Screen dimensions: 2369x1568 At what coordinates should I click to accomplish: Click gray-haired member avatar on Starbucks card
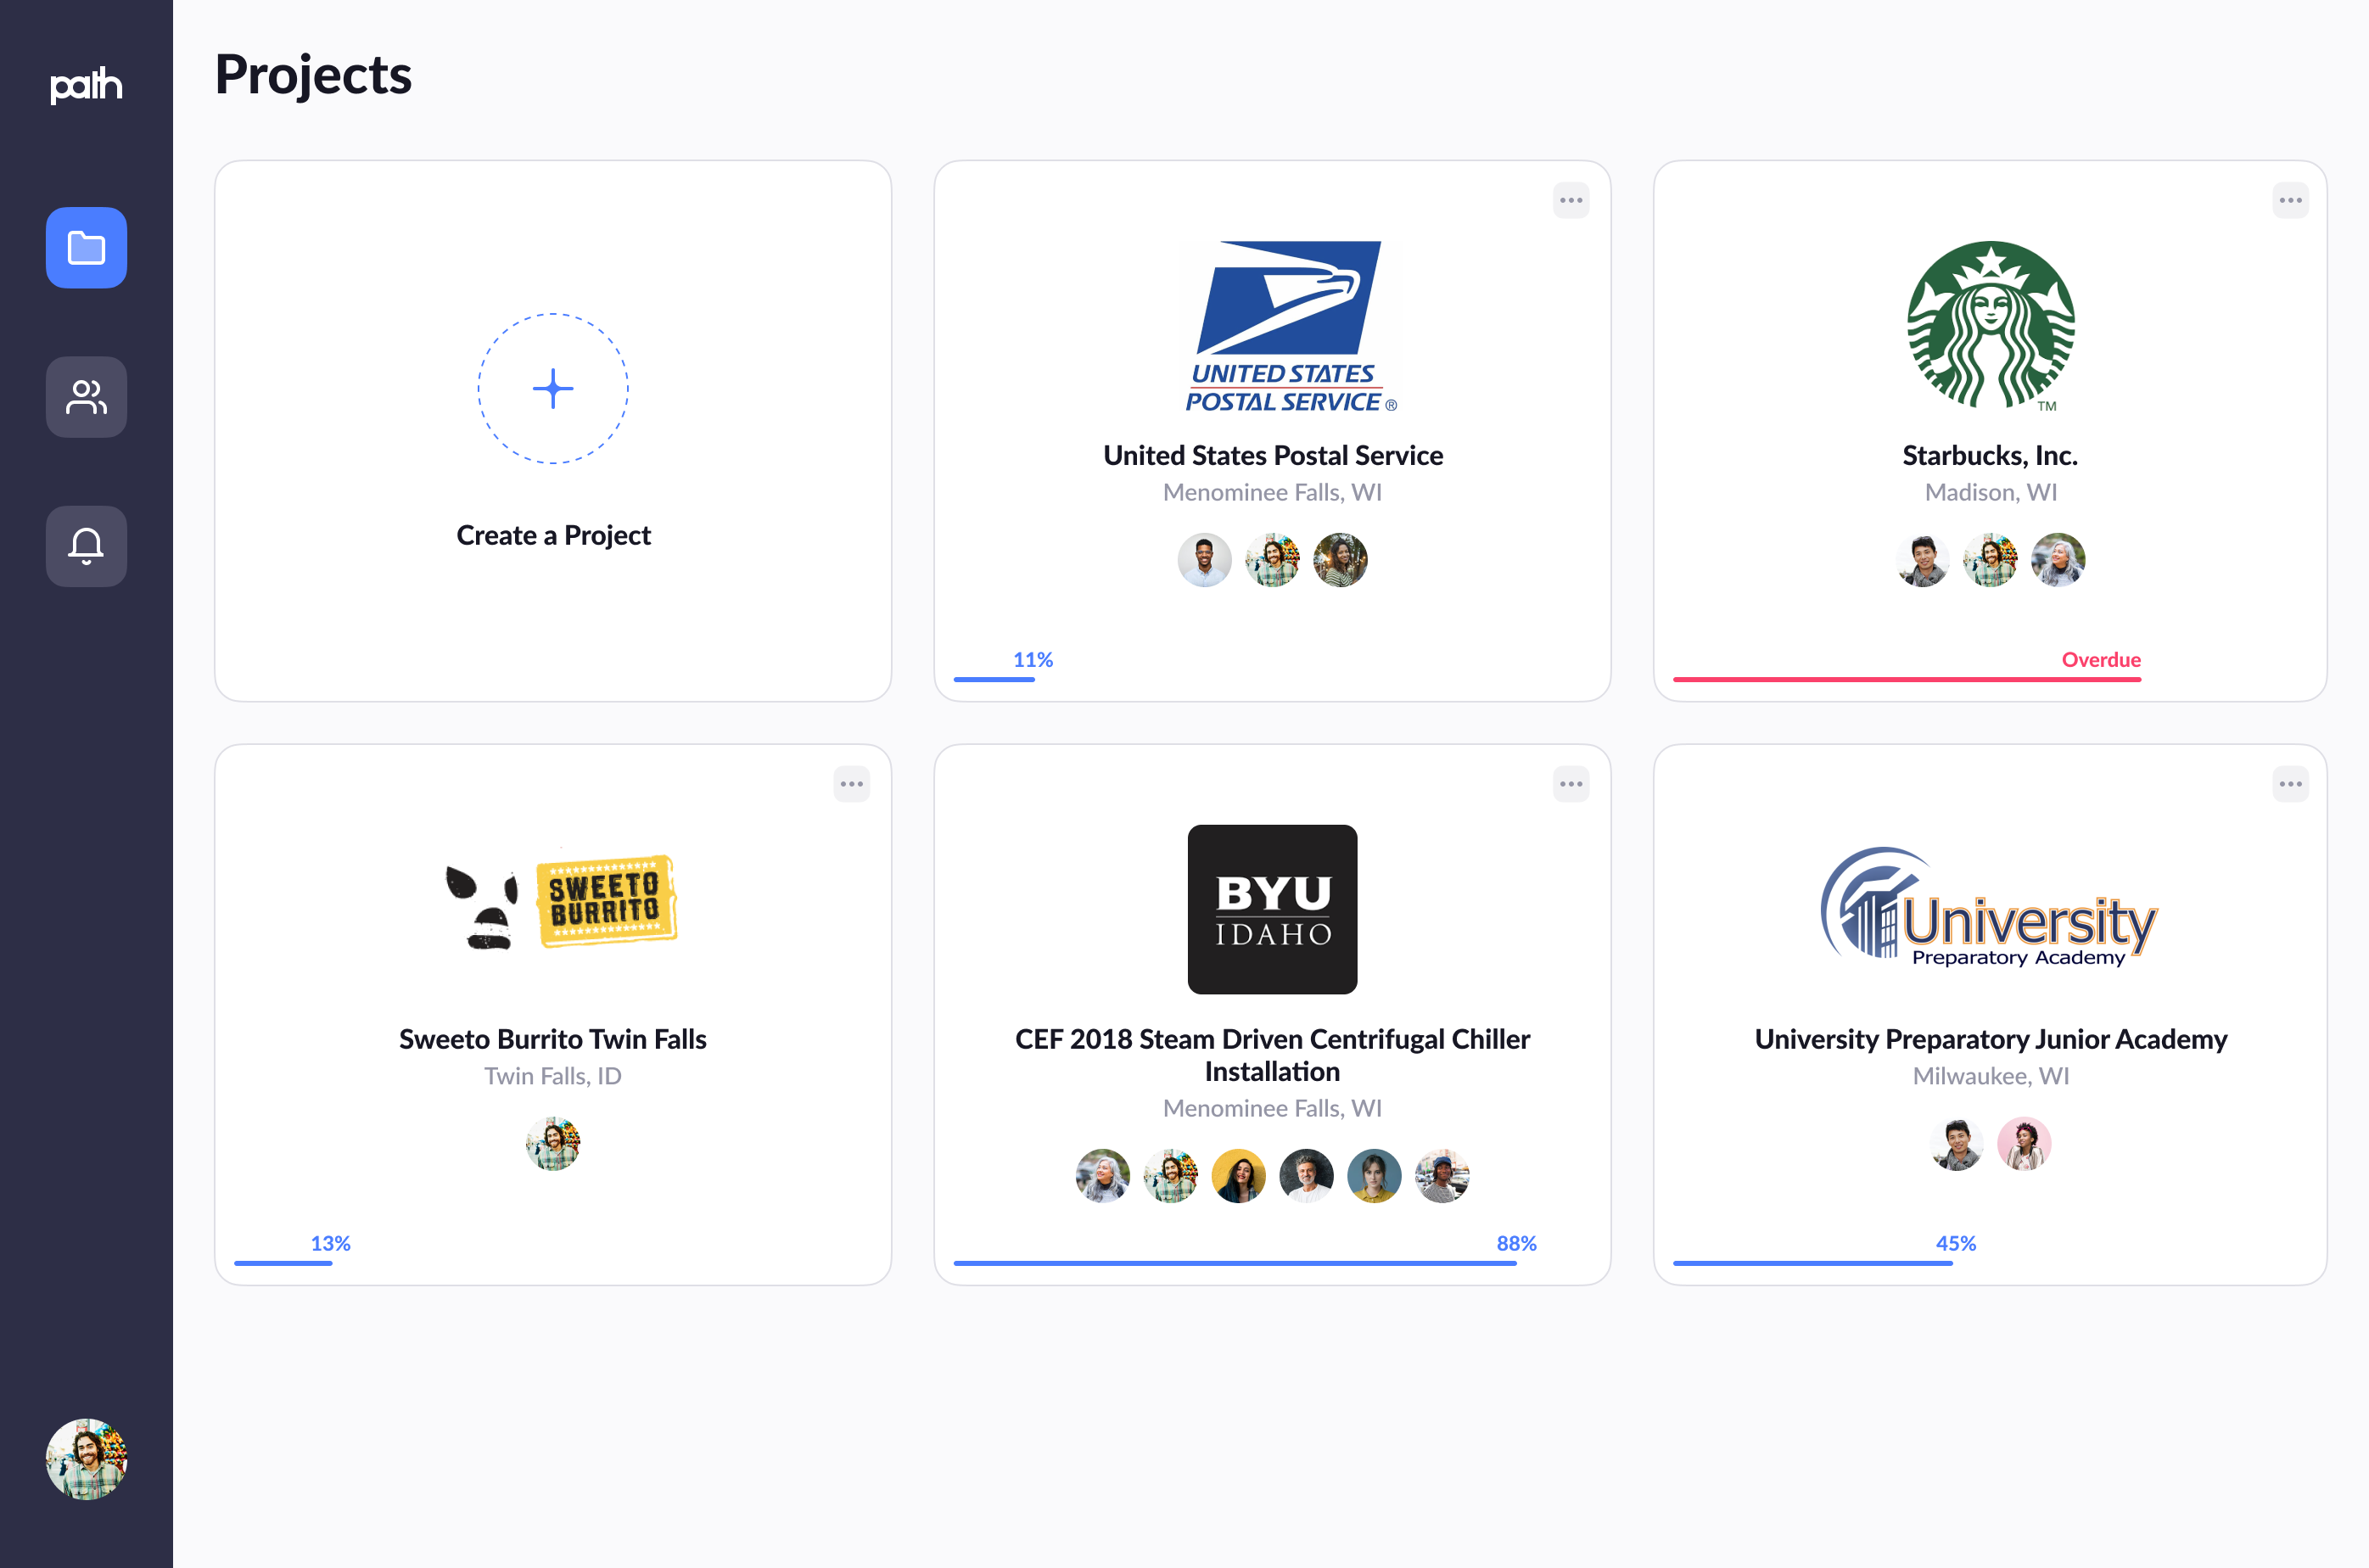click(2058, 560)
